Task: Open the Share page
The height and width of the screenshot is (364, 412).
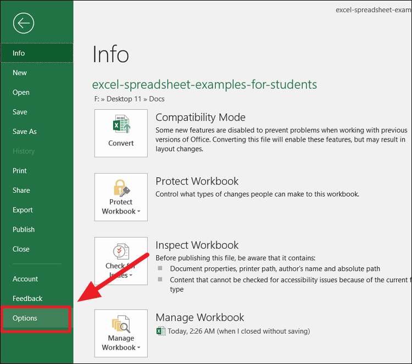Action: point(37,191)
